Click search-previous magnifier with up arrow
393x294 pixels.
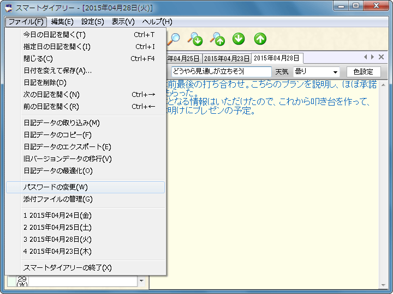coord(217,39)
